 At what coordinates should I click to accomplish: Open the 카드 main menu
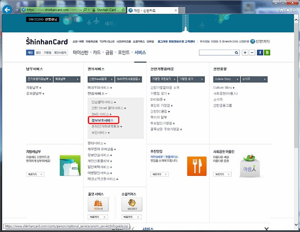point(97,52)
